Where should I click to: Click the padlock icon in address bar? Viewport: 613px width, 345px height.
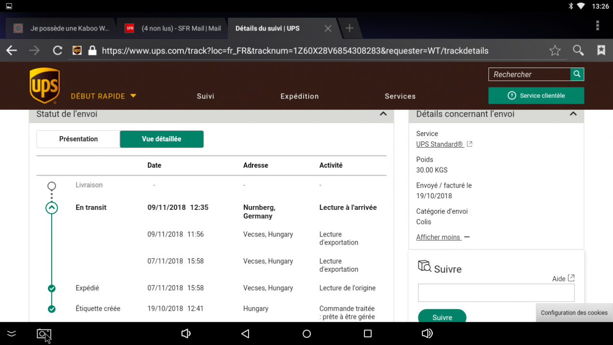pos(92,51)
